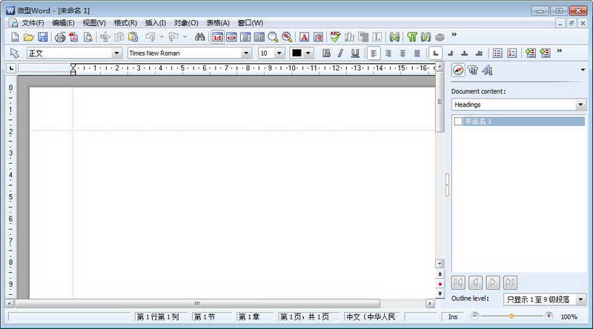Export to PDF using the red PDF icon

pos(73,37)
